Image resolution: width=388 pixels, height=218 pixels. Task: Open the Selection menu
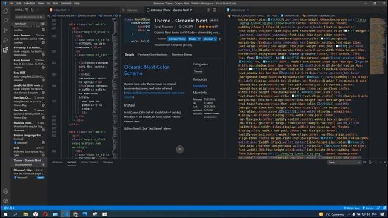click(x=30, y=4)
